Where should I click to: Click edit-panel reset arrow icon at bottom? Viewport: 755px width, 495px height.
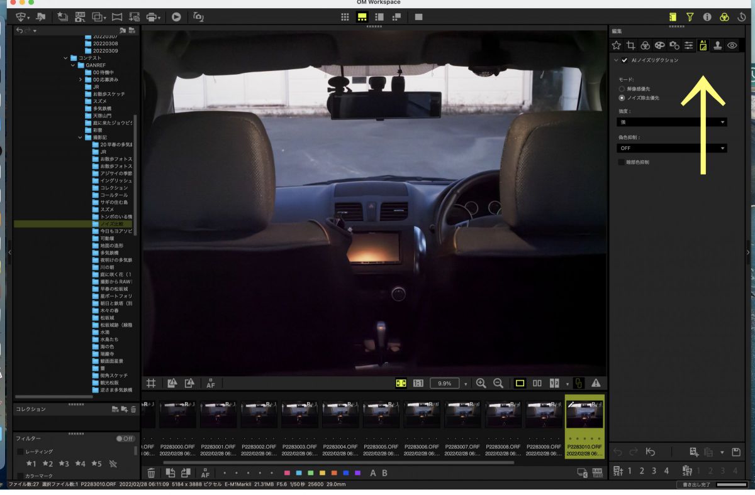[651, 452]
